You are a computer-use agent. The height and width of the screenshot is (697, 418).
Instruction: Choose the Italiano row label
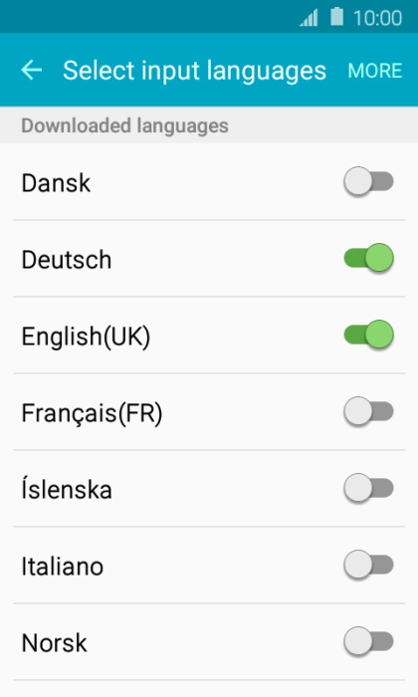[63, 567]
